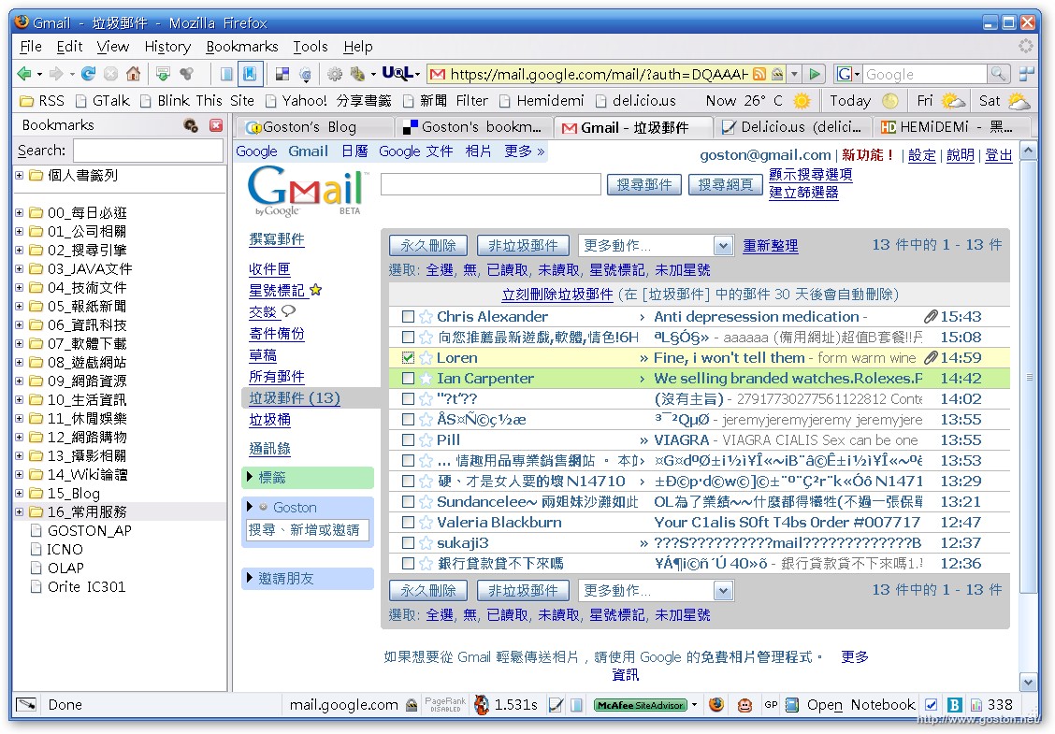The width and height of the screenshot is (1055, 734).
Task: Switch to the Del.icio.us tab
Action: click(793, 127)
